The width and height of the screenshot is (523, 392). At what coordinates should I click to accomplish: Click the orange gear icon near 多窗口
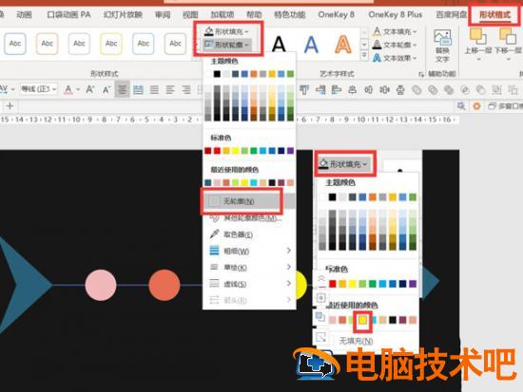tap(477, 106)
